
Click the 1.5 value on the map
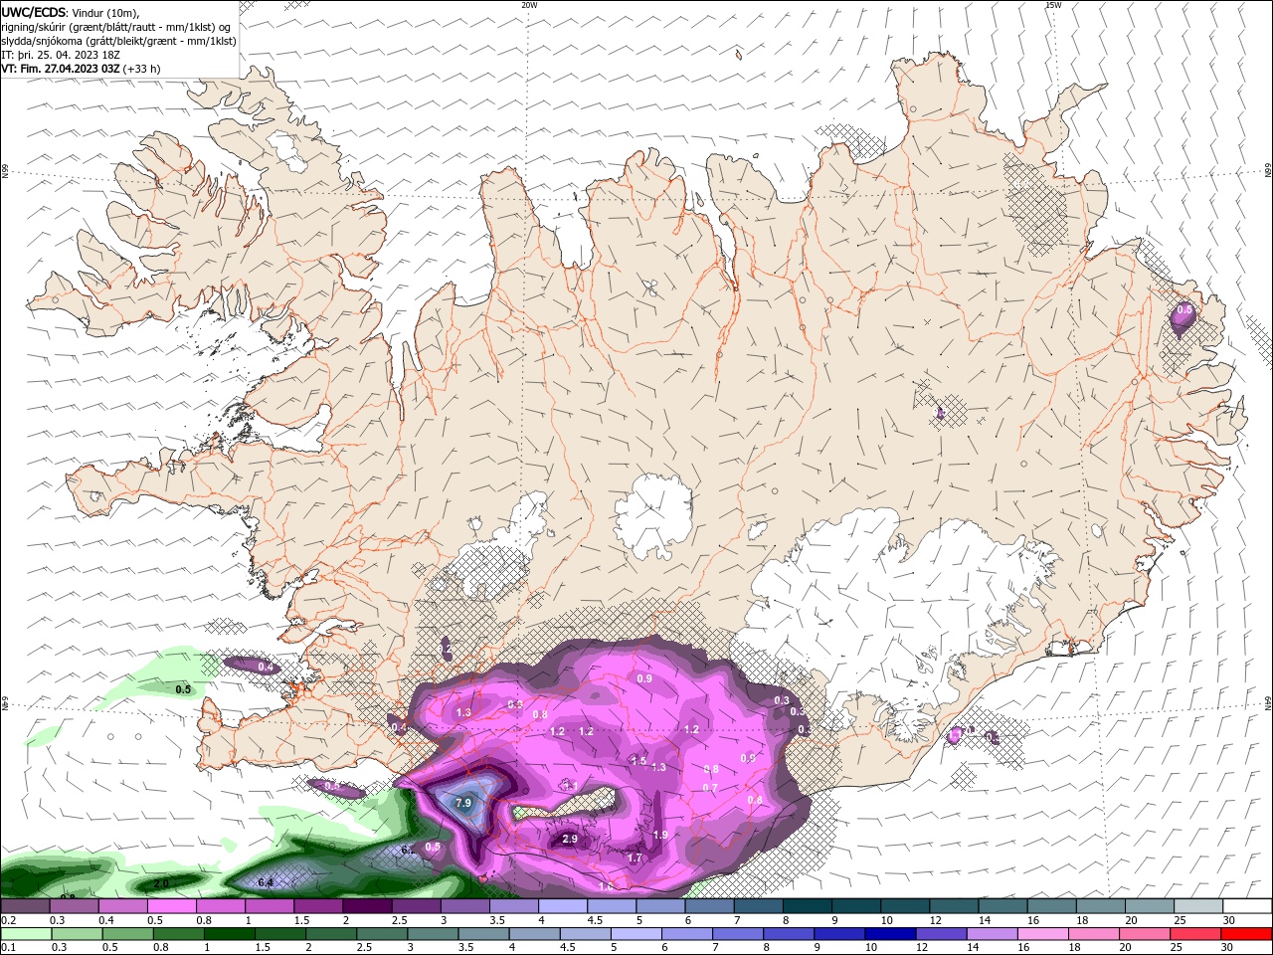[x=639, y=760]
